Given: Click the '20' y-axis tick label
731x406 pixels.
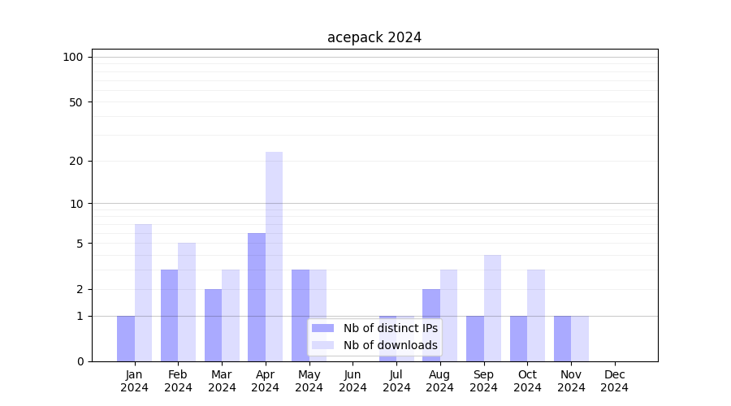Looking at the screenshot, I should pyautogui.click(x=76, y=161).
